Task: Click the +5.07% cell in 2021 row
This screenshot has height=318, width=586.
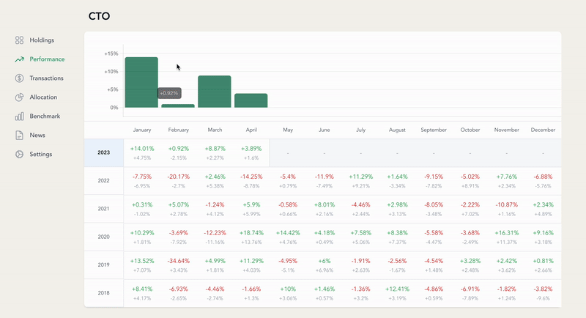Action: click(178, 204)
